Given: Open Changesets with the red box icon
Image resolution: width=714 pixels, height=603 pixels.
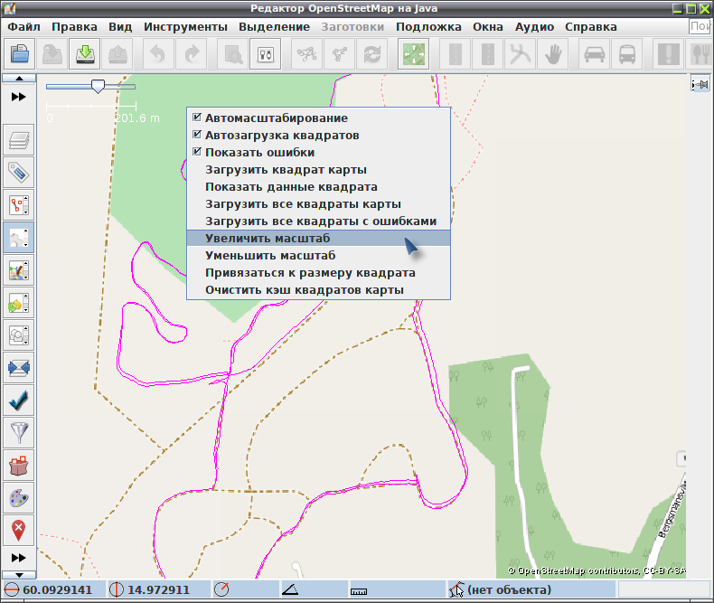Looking at the screenshot, I should pos(19,466).
